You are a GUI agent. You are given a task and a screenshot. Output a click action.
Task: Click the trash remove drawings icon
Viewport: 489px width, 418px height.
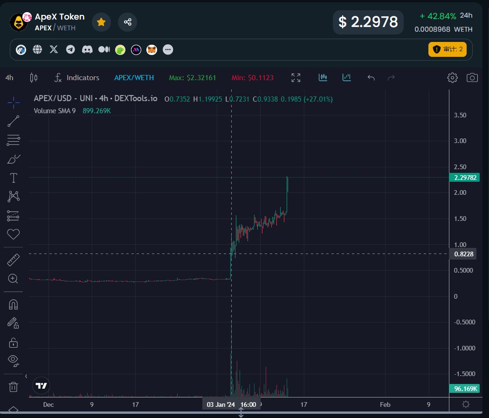coord(13,387)
